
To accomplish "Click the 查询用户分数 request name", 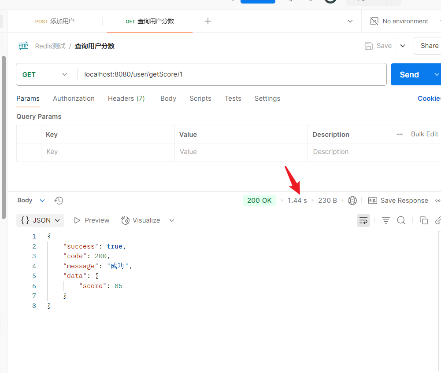I will tap(94, 46).
